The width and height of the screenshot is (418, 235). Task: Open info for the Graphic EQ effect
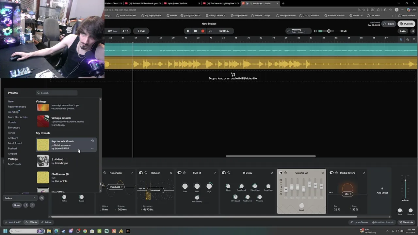point(285,173)
